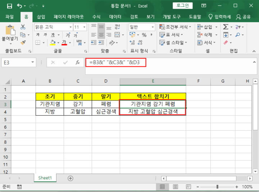The height and width of the screenshot is (192, 259).
Task: Adjust the zoom slider
Action: (217, 187)
